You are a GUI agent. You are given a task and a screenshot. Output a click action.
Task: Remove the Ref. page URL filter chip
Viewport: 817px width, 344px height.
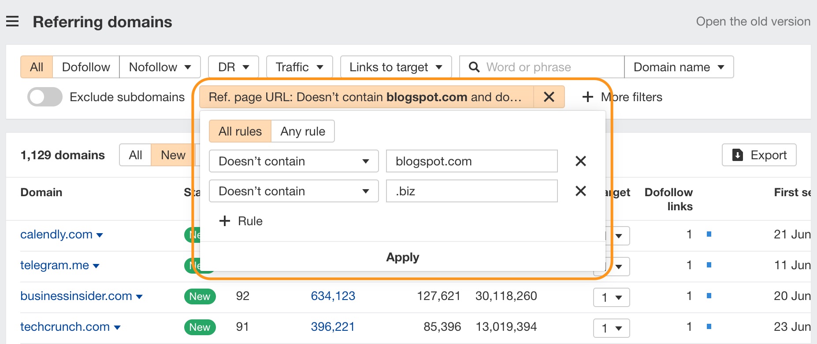coord(549,97)
